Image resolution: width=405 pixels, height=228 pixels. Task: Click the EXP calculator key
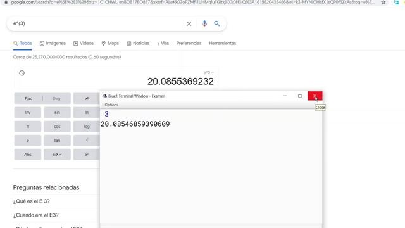pyautogui.click(x=57, y=155)
